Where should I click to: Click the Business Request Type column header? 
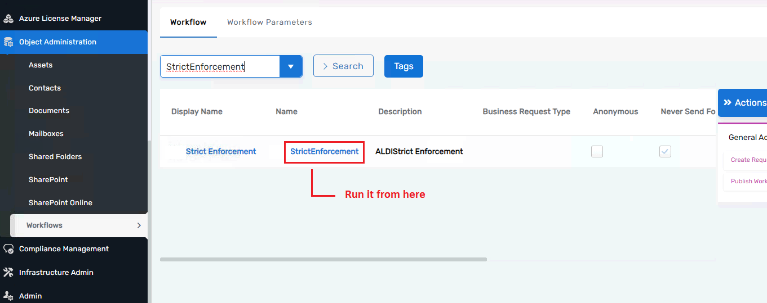tap(526, 112)
